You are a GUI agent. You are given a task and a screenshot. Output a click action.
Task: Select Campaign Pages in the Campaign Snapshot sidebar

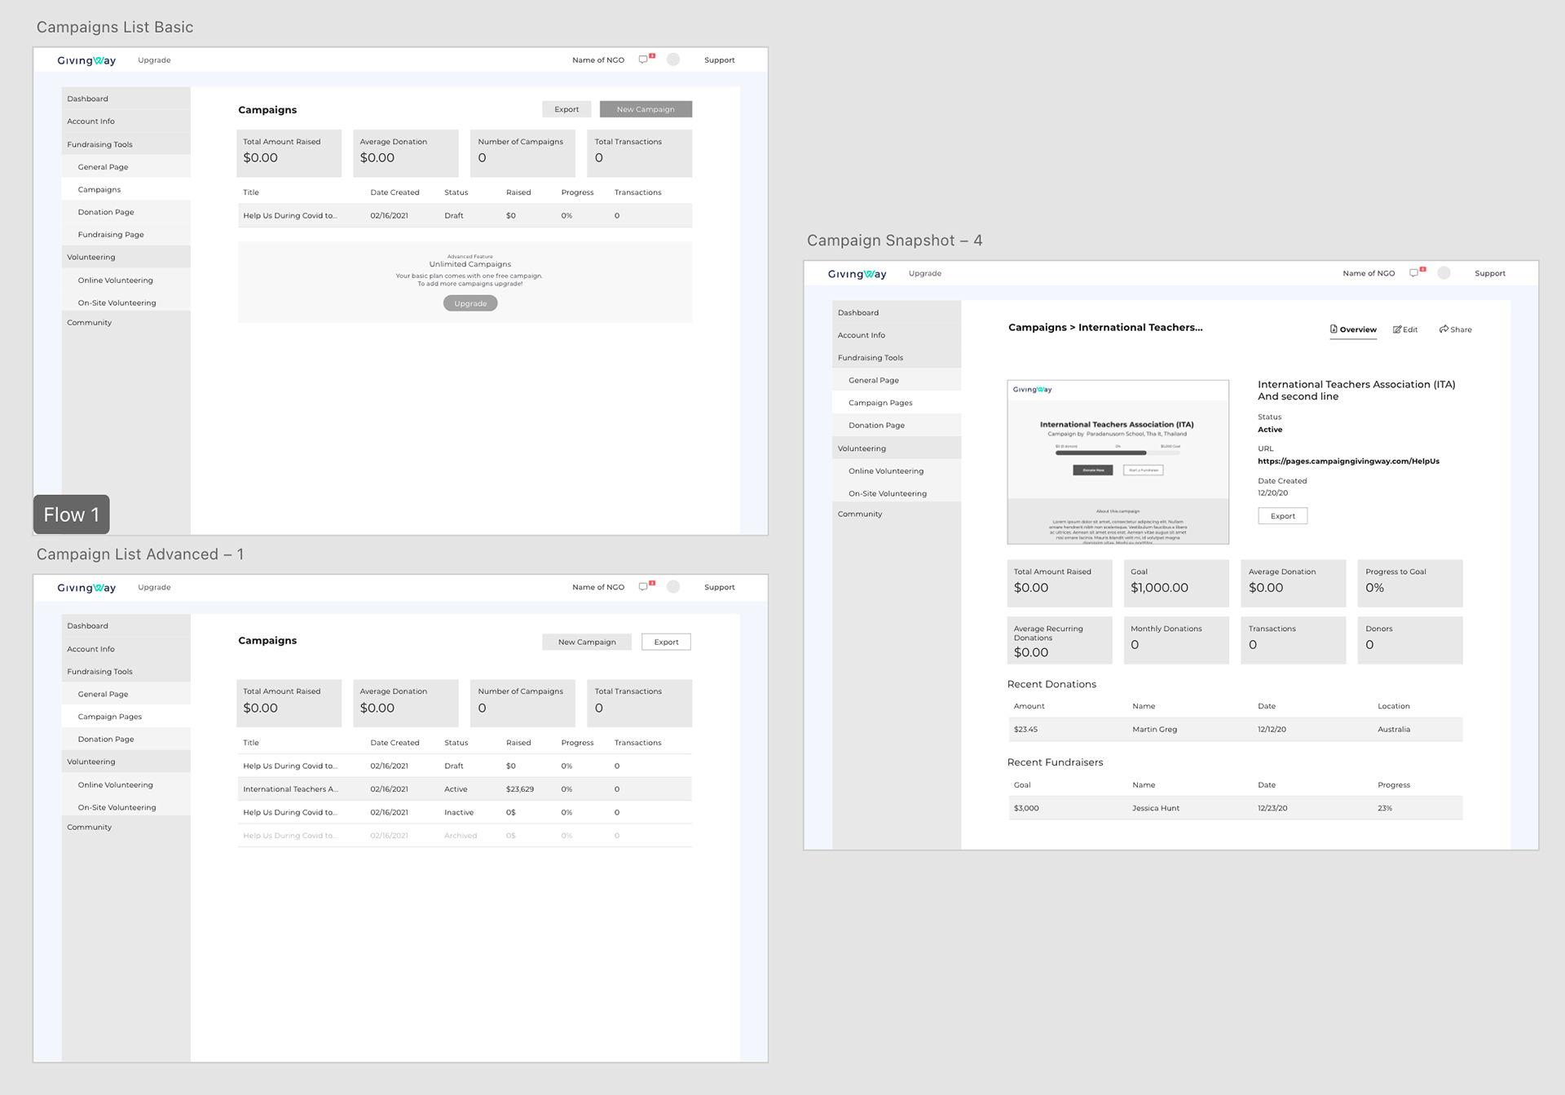880,403
